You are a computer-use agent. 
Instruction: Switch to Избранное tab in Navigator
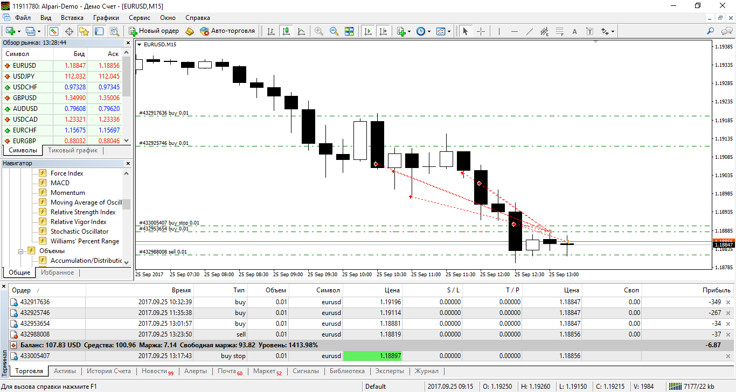click(58, 272)
